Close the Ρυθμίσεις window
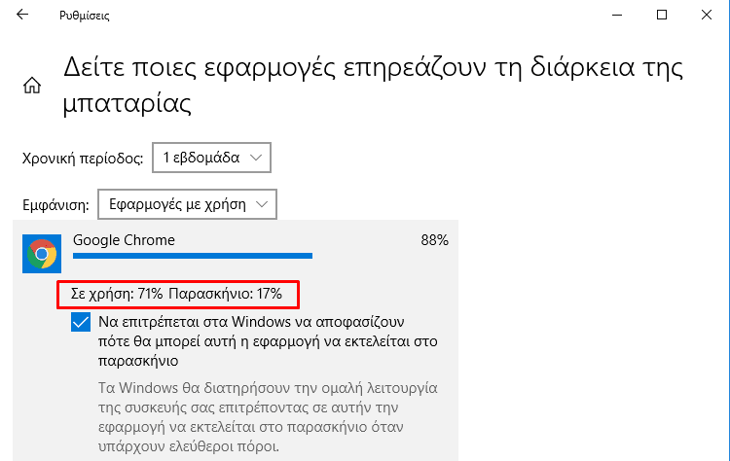 click(707, 16)
